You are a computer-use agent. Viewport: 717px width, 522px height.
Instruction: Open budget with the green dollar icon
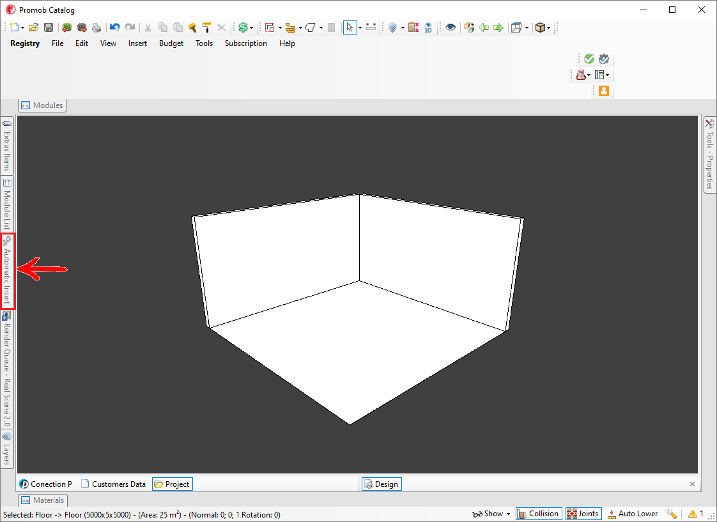pyautogui.click(x=243, y=27)
